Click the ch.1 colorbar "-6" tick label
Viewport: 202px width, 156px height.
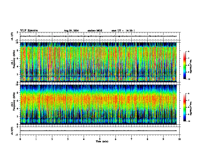[x=188, y=51]
